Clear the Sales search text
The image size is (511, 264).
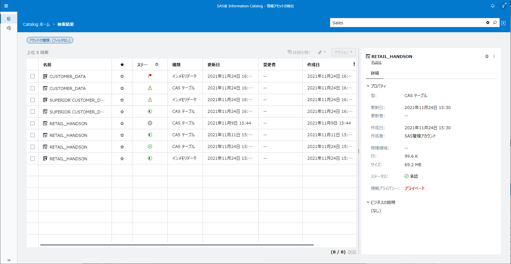click(488, 23)
